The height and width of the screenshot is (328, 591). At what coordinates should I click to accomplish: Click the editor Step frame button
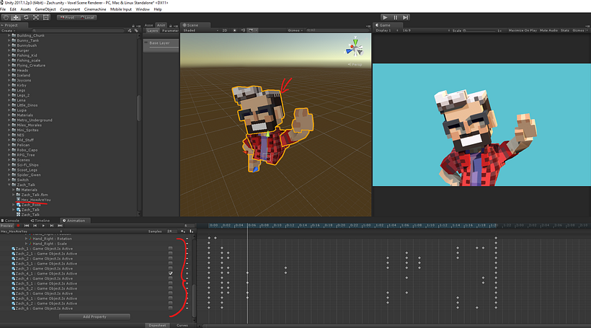click(405, 17)
